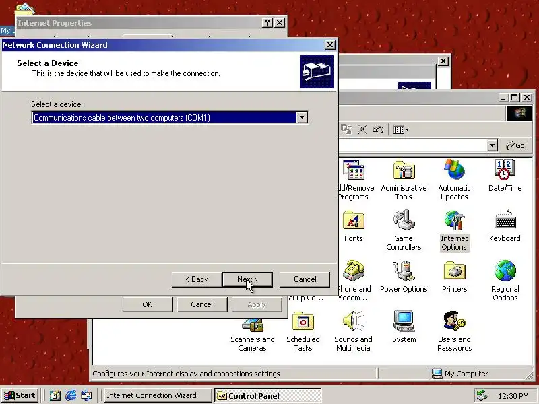The width and height of the screenshot is (539, 404).
Task: Expand the Control Panel address bar dropdown
Action: point(493,145)
